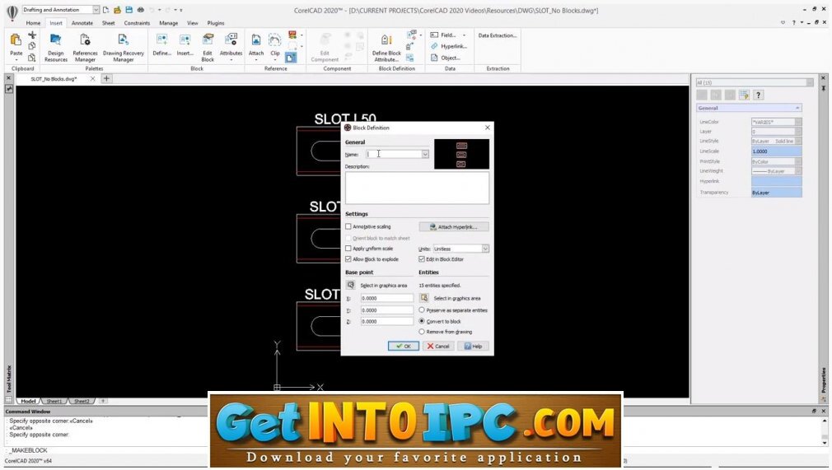Enable Annotative scaling checkbox

click(348, 226)
